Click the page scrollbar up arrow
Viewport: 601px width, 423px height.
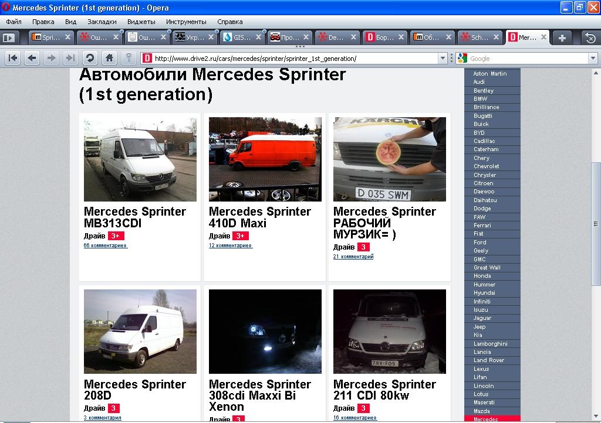point(595,73)
